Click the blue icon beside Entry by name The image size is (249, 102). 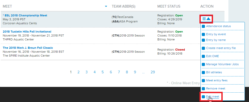[203, 40]
